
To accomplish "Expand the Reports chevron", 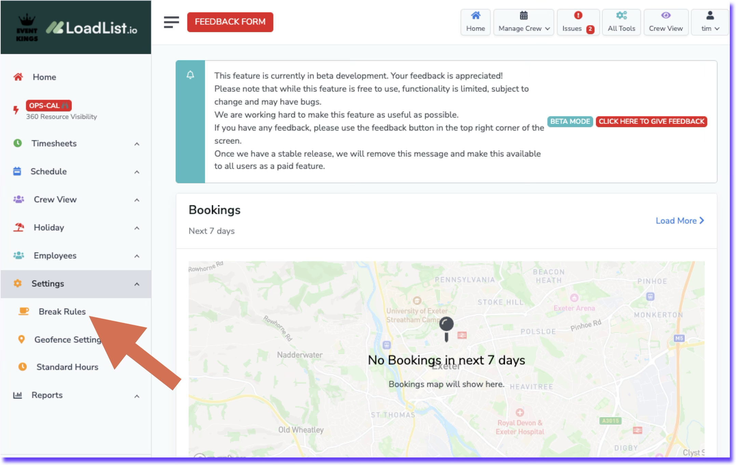I will [x=137, y=396].
